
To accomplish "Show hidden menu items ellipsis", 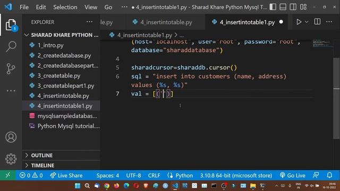I will coord(124,7).
